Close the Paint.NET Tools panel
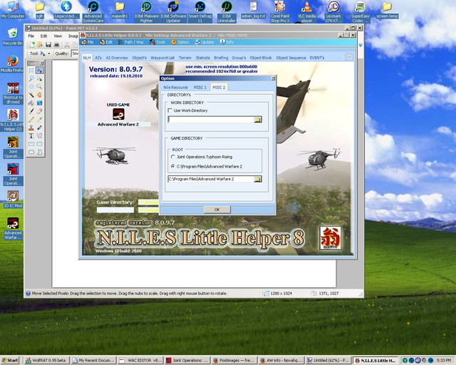This screenshot has height=365, width=456. point(41,63)
